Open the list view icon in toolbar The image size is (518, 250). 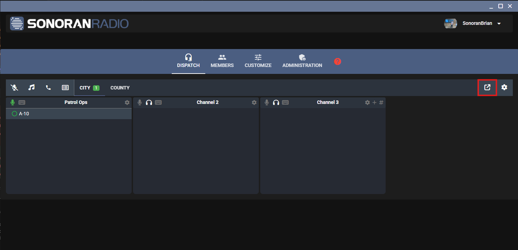tap(65, 88)
